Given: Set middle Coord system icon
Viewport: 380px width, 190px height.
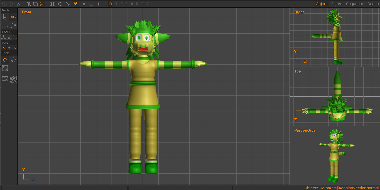Looking at the screenshot, I should (x=9, y=37).
